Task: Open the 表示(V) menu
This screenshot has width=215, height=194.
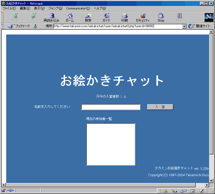Action: coord(39,8)
